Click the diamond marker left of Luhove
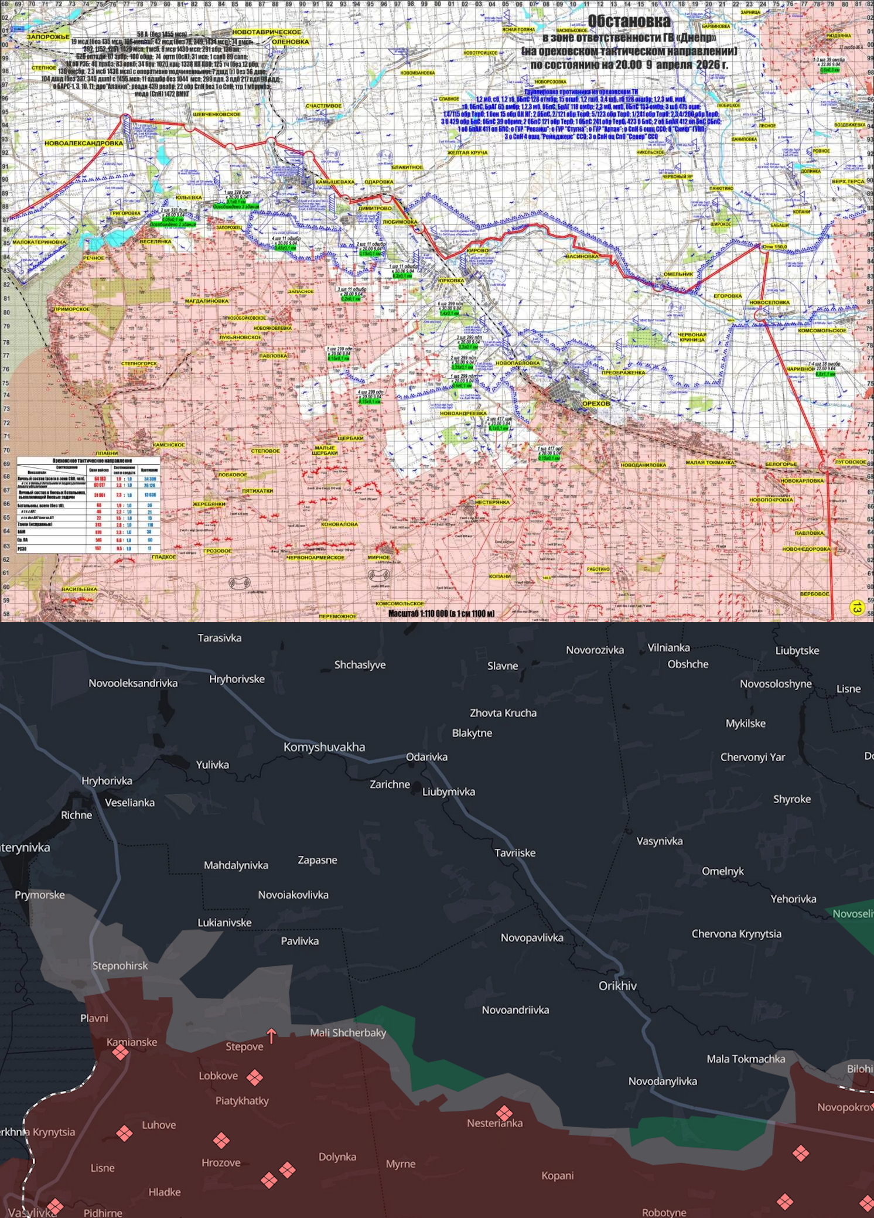This screenshot has width=874, height=1218. 124,1133
